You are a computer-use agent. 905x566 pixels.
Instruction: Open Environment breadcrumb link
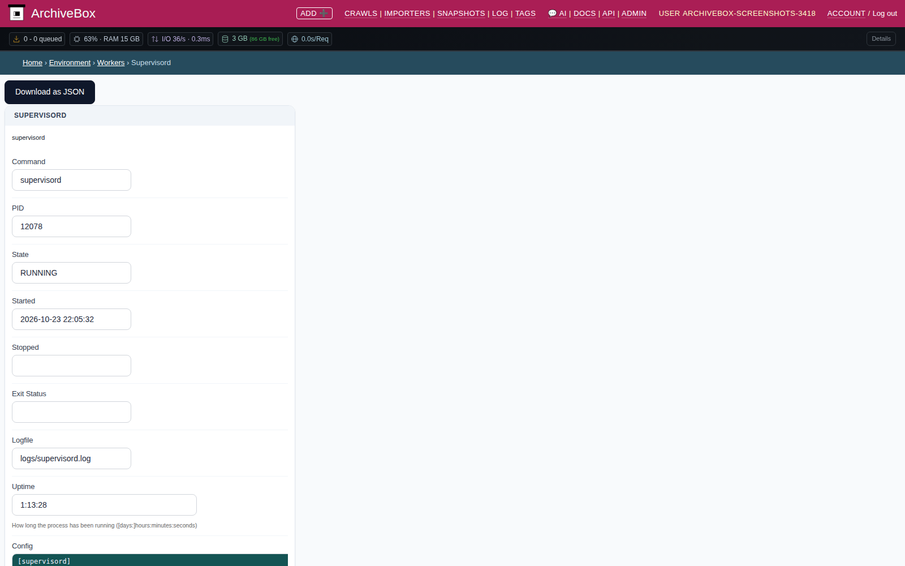pyautogui.click(x=70, y=63)
